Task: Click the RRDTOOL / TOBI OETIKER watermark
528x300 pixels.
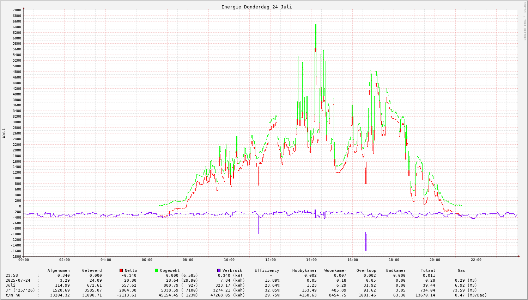Action: (x=524, y=21)
